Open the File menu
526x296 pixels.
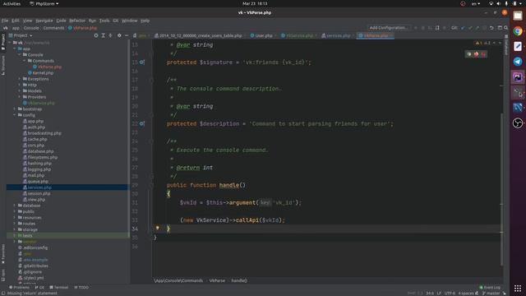coord(5,21)
